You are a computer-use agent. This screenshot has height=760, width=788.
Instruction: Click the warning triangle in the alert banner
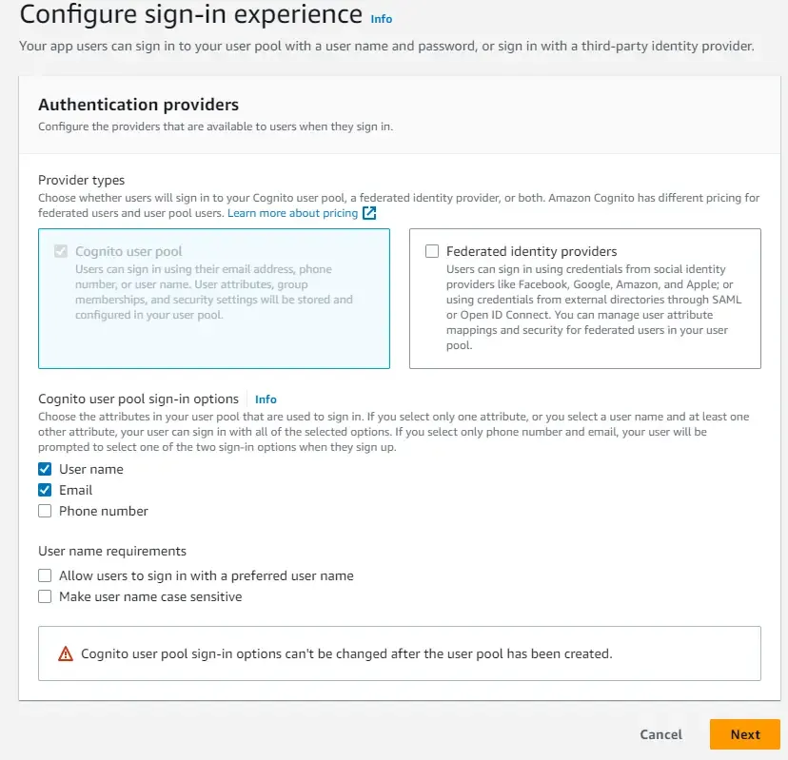point(64,653)
